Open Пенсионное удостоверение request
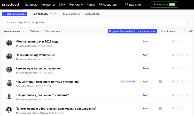The image size is (194, 116). click(35, 55)
